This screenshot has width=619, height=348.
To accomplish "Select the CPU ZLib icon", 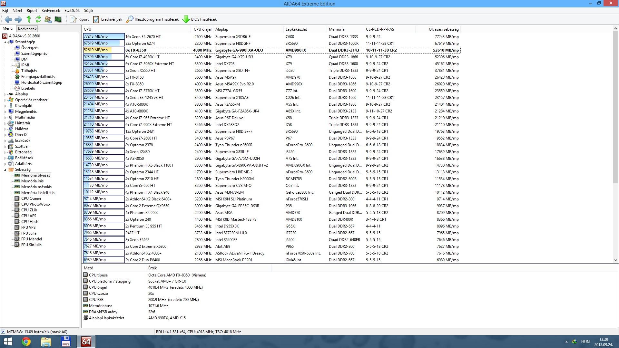I will 17,210.
